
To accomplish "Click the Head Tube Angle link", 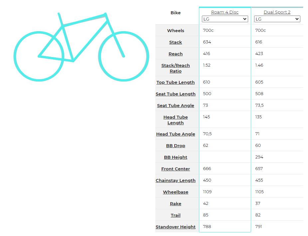I will pyautogui.click(x=176, y=134).
